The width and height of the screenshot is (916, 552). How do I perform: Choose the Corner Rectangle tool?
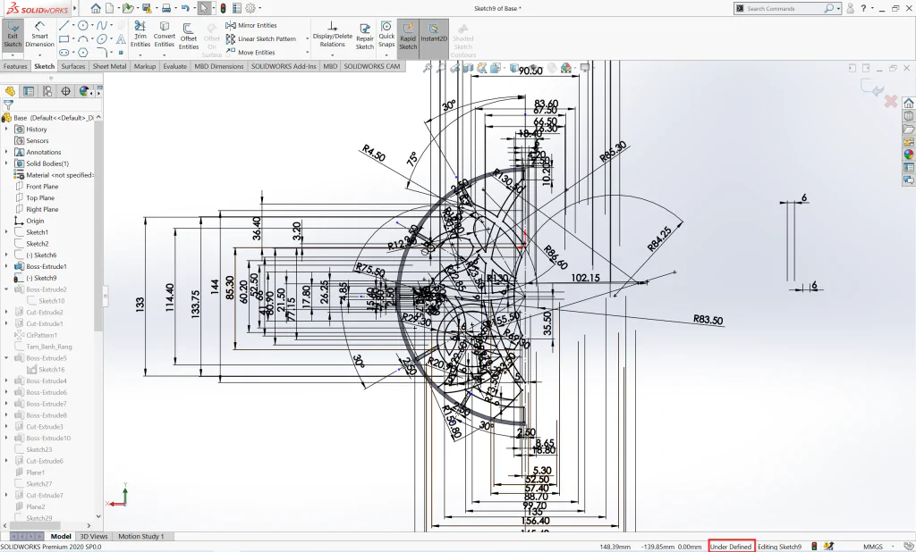64,39
